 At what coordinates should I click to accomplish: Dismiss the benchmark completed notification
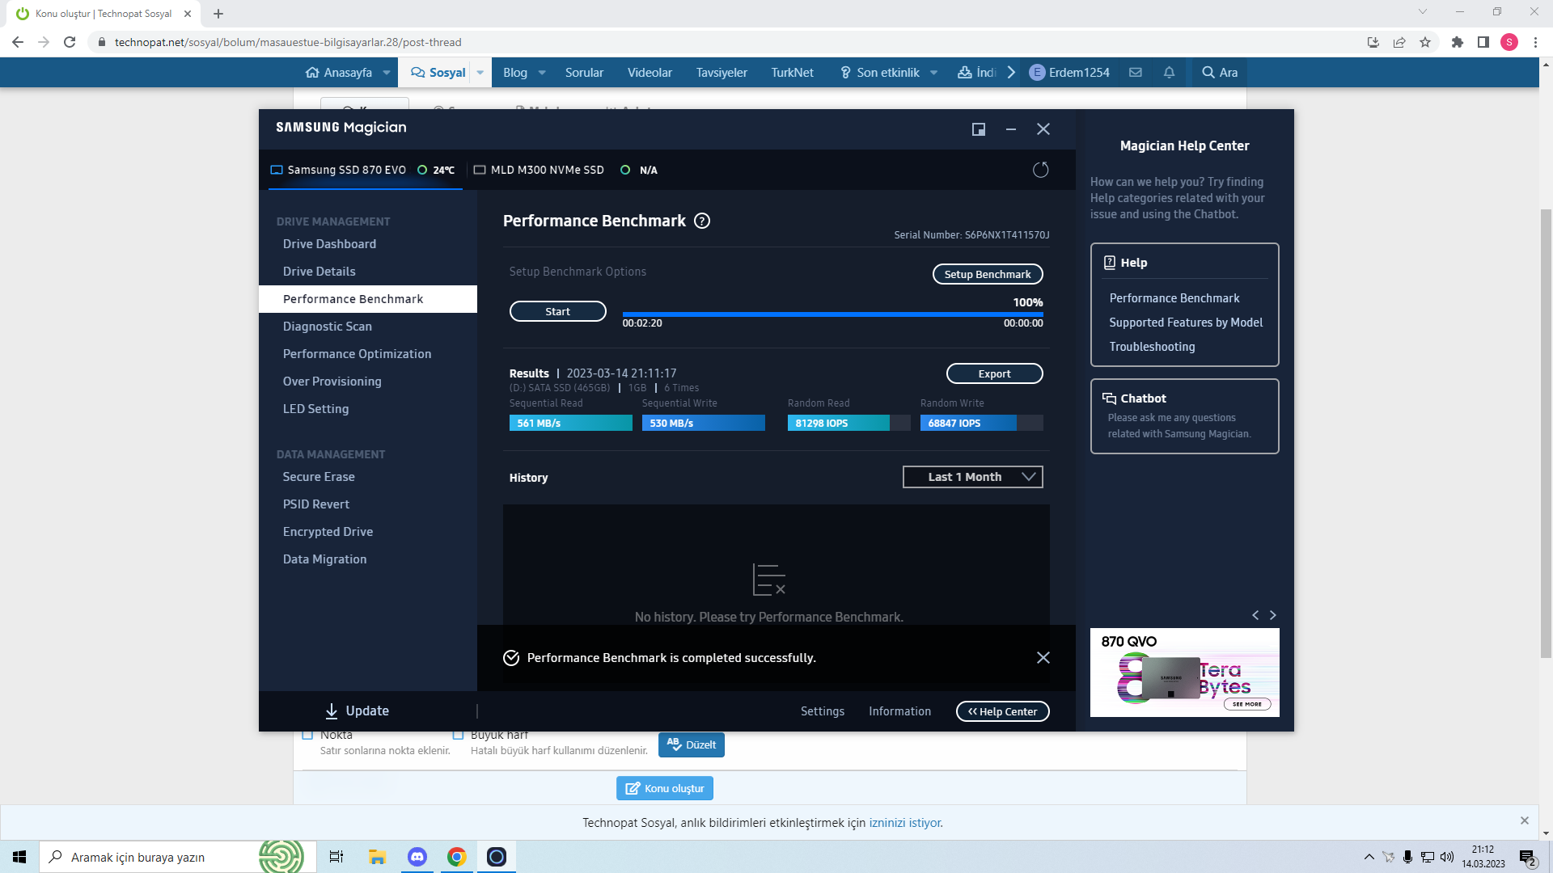click(x=1043, y=658)
